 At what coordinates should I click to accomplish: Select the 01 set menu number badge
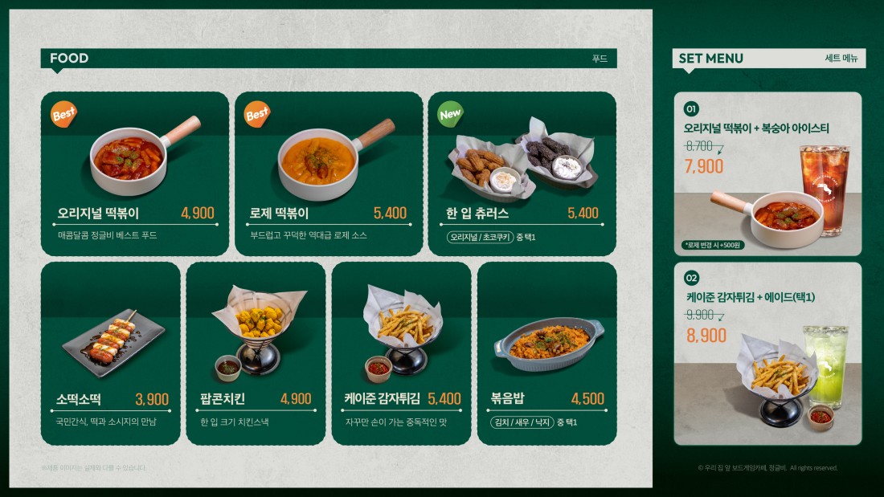[691, 108]
